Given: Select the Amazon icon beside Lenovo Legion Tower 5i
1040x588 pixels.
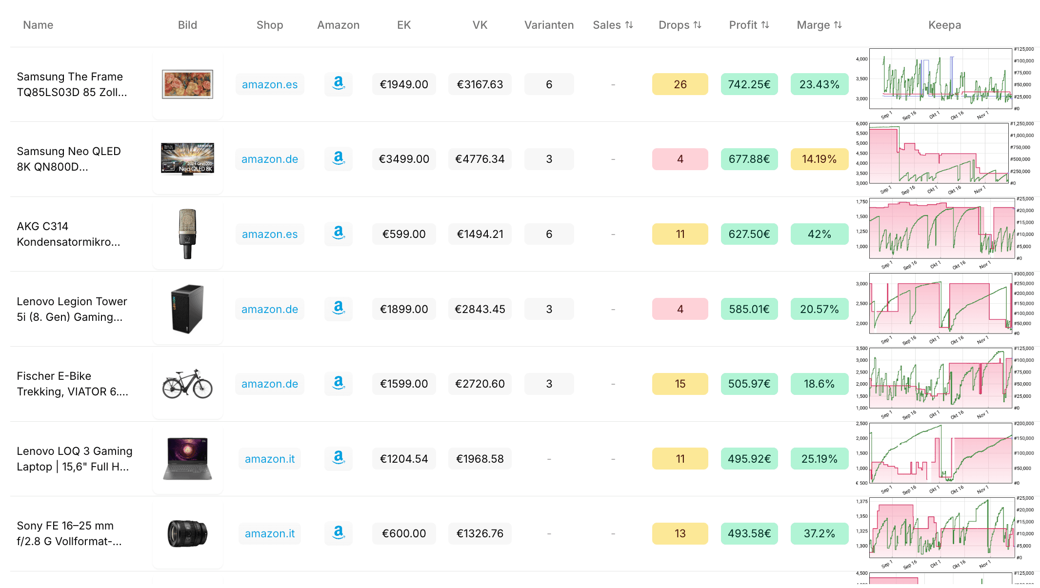Looking at the screenshot, I should (x=339, y=309).
